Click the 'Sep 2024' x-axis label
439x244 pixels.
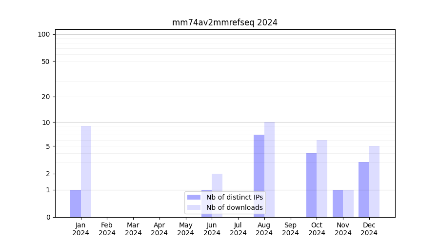pos(290,229)
